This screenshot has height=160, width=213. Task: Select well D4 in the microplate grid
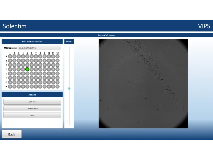pyautogui.click(x=23, y=69)
